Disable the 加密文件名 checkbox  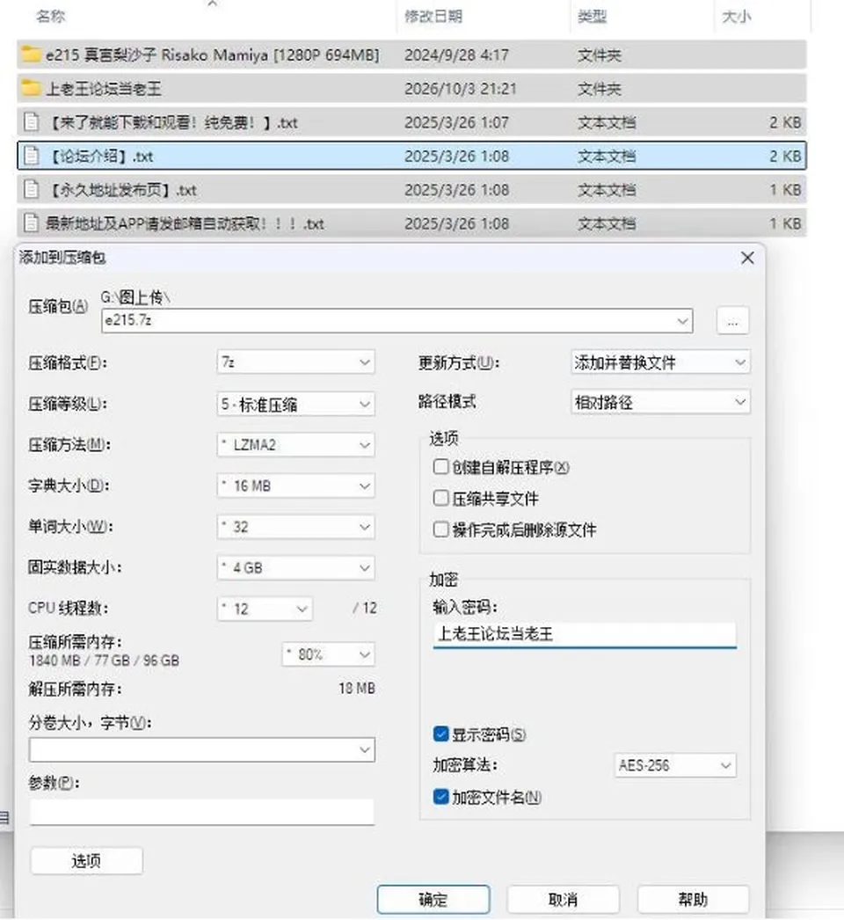(x=440, y=797)
